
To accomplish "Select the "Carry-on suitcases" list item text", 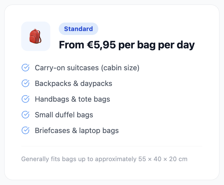I will (x=66, y=68).
